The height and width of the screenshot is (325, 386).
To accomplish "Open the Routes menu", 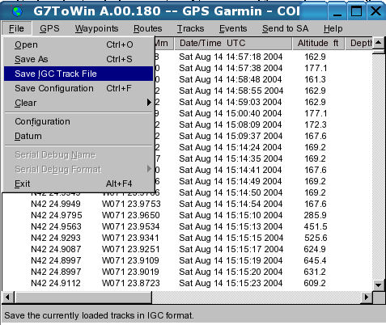I will (x=148, y=28).
